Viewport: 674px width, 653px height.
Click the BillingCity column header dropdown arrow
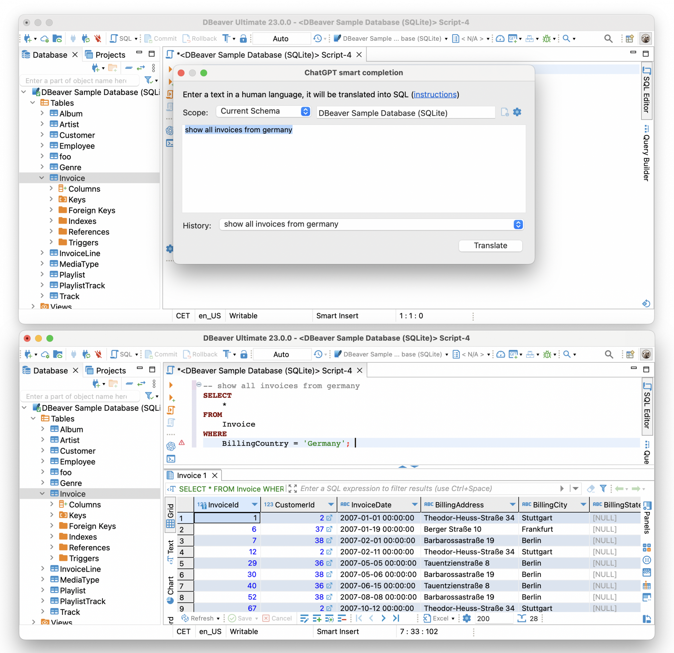click(x=583, y=504)
